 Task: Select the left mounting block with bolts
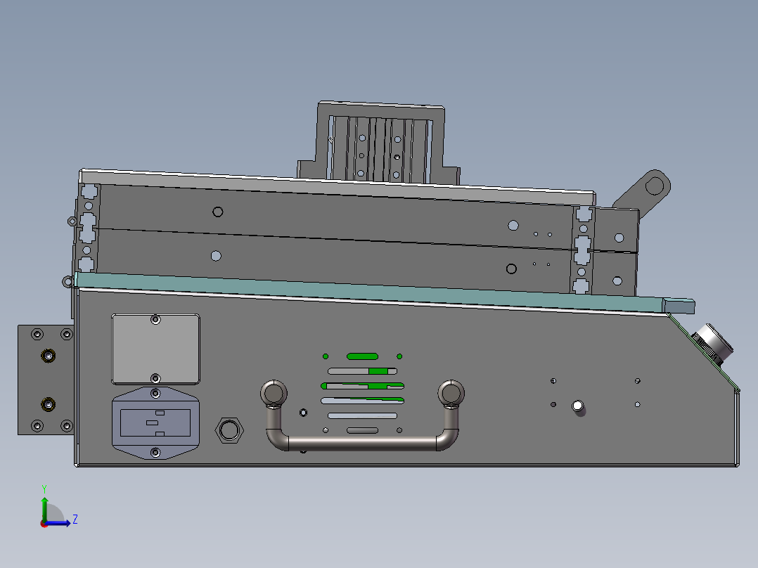[x=44, y=380]
